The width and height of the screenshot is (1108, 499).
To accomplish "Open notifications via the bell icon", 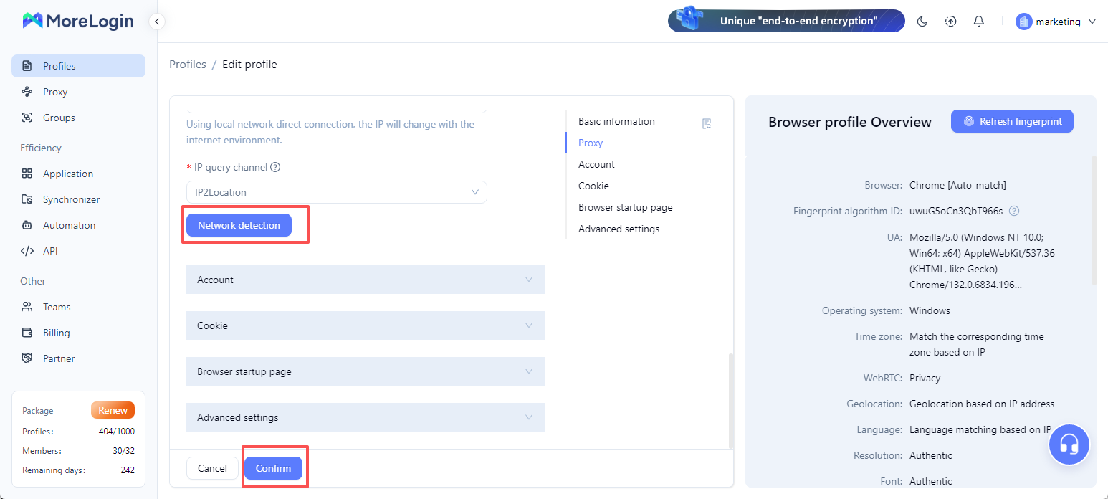I will [978, 21].
